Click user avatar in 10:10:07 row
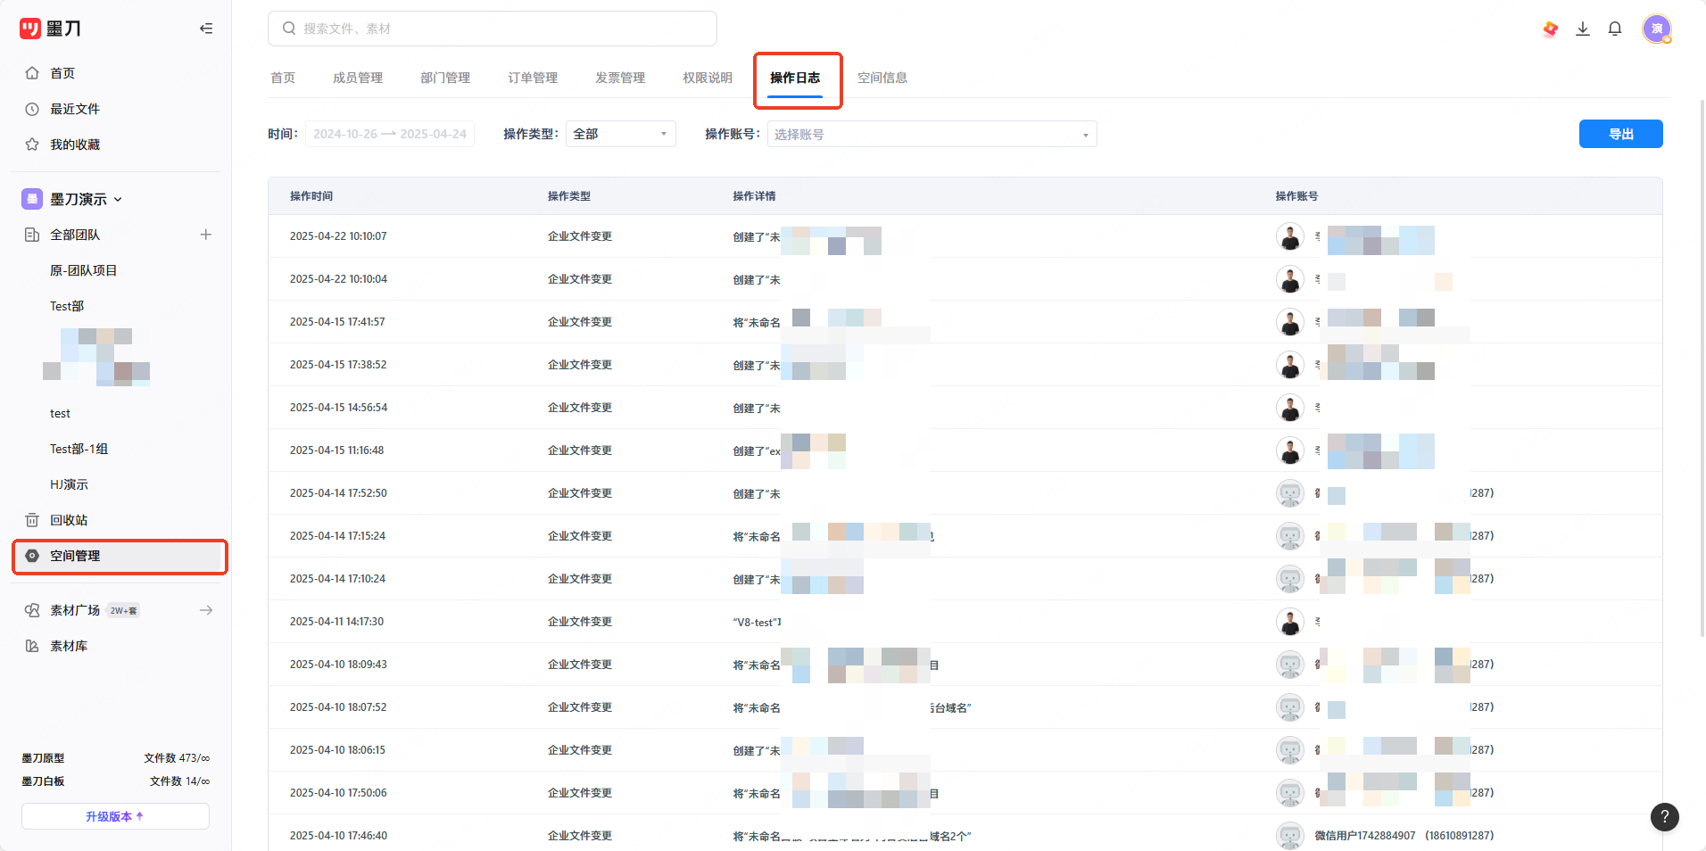This screenshot has width=1706, height=851. tap(1290, 236)
